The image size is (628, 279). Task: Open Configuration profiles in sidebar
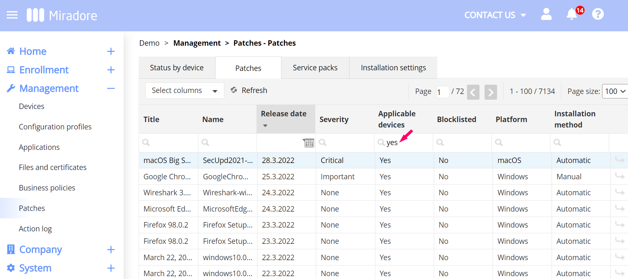[55, 127]
